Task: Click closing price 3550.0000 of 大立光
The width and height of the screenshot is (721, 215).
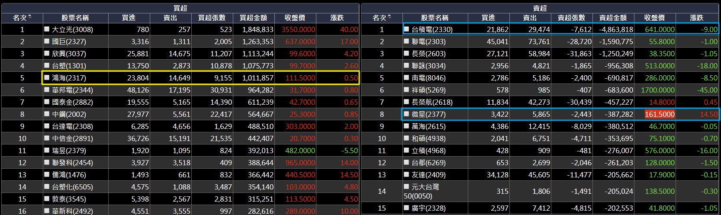Action: 298,29
